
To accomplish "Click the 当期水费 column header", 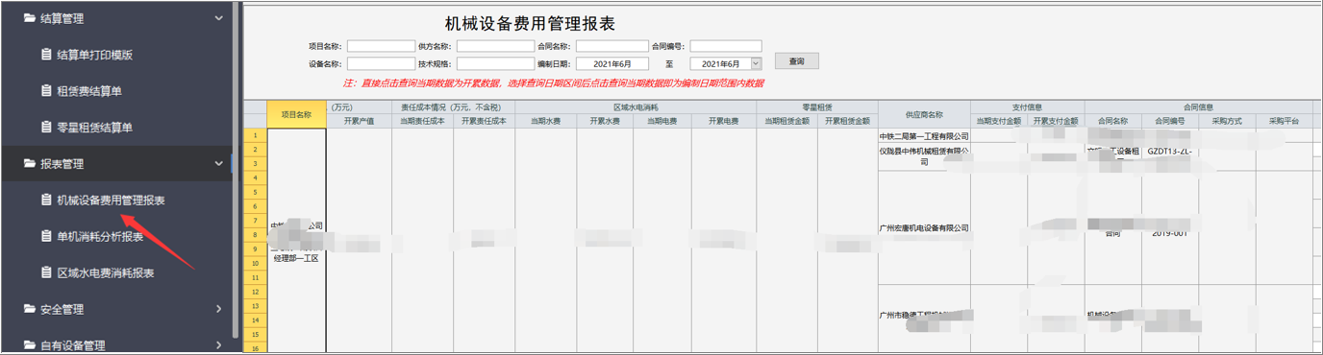I will (545, 121).
